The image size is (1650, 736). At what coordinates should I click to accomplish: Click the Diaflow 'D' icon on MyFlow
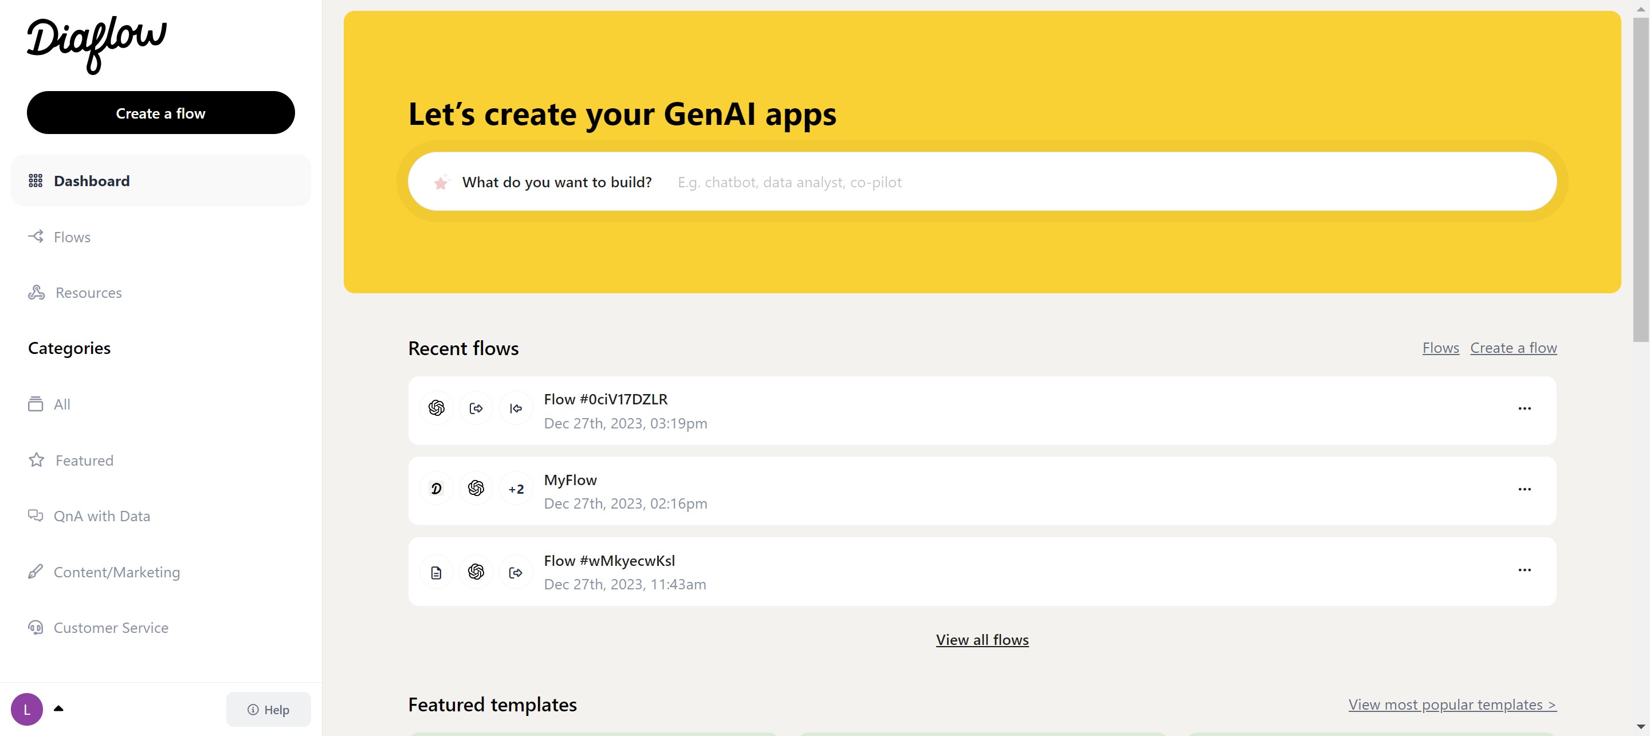click(x=436, y=489)
